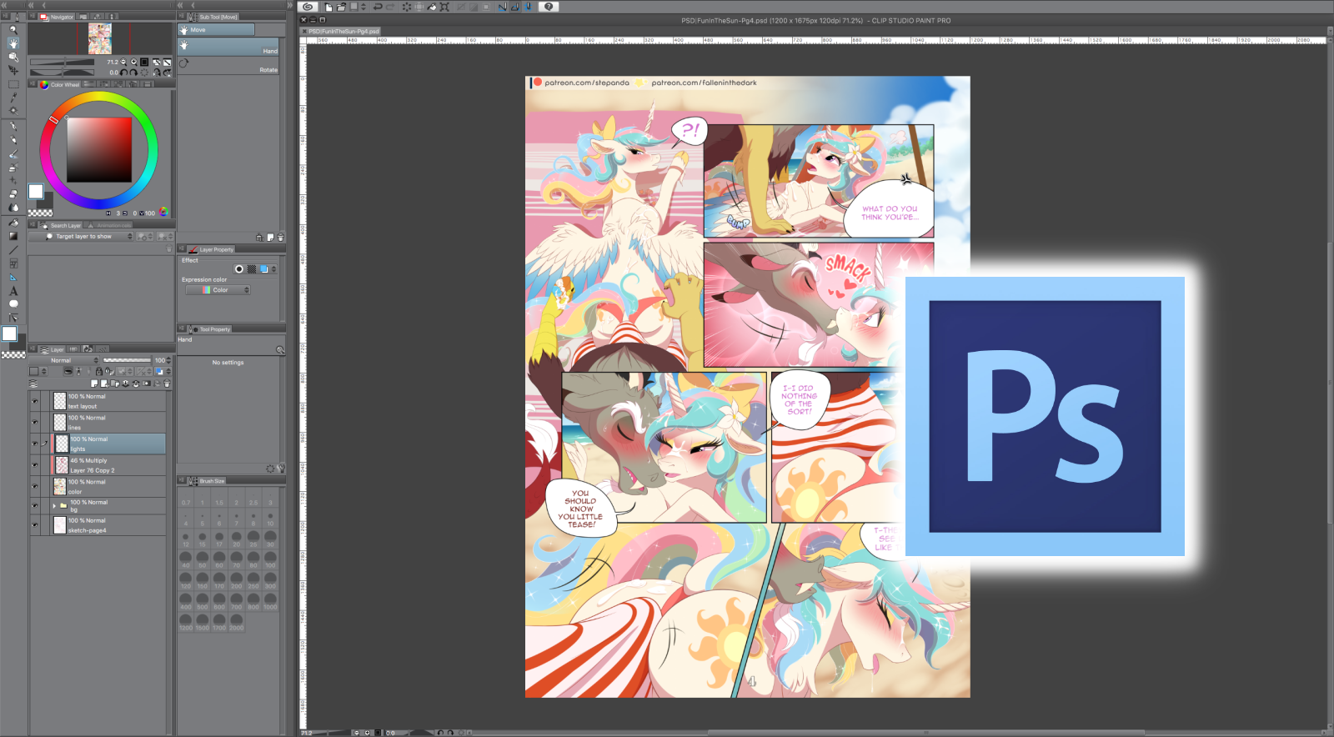Click the Clip Studio spiral logo button

point(308,7)
